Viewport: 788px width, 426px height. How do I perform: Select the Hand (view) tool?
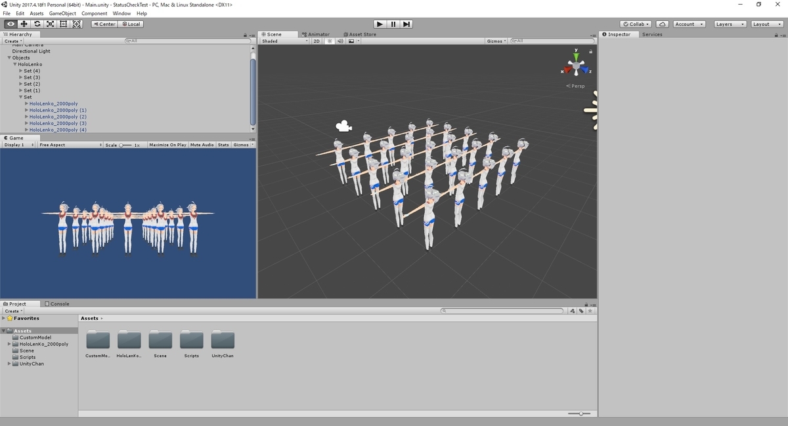(11, 24)
